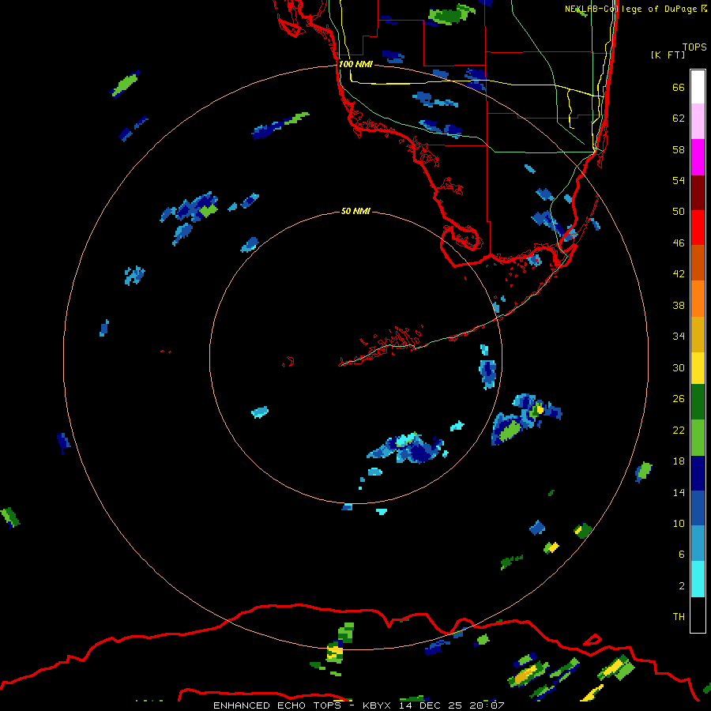
Task: Click the white top color swatch in the legend
Action: (x=698, y=87)
